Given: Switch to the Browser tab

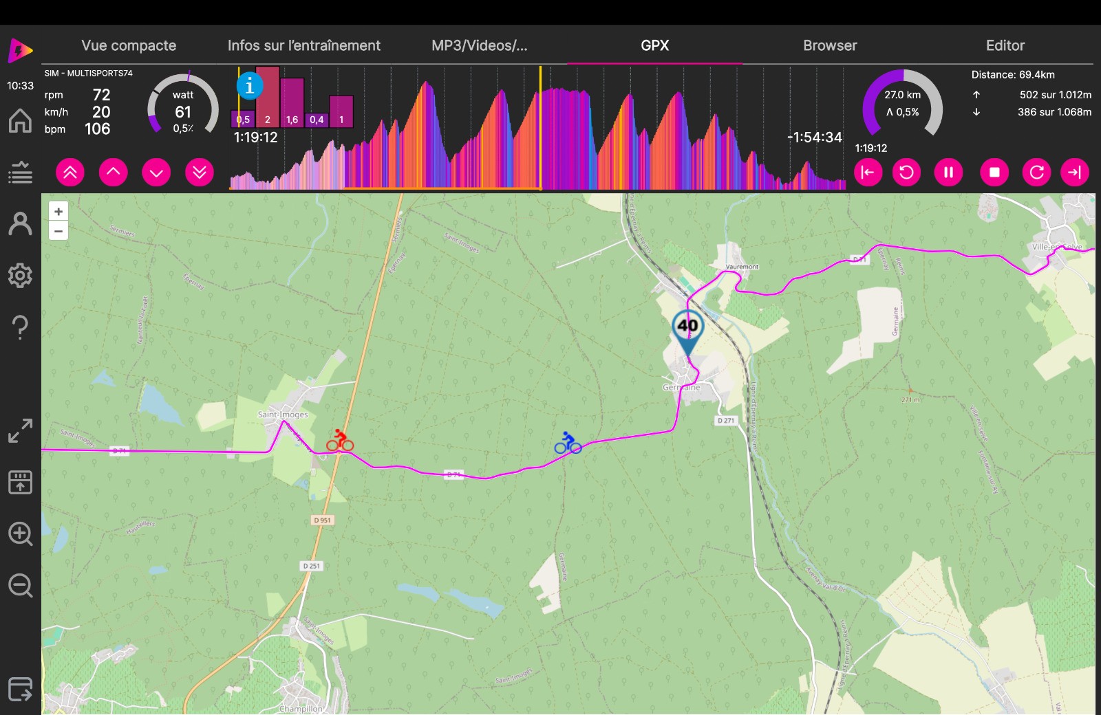Looking at the screenshot, I should tap(830, 45).
